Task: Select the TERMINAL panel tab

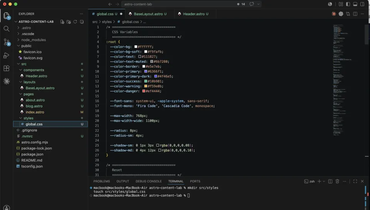Action: [x=176, y=181]
